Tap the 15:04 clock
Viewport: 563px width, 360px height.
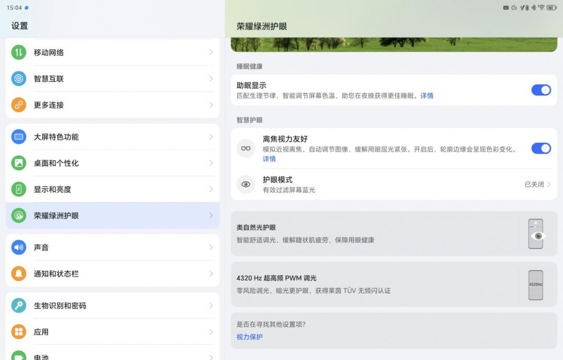(15, 7)
